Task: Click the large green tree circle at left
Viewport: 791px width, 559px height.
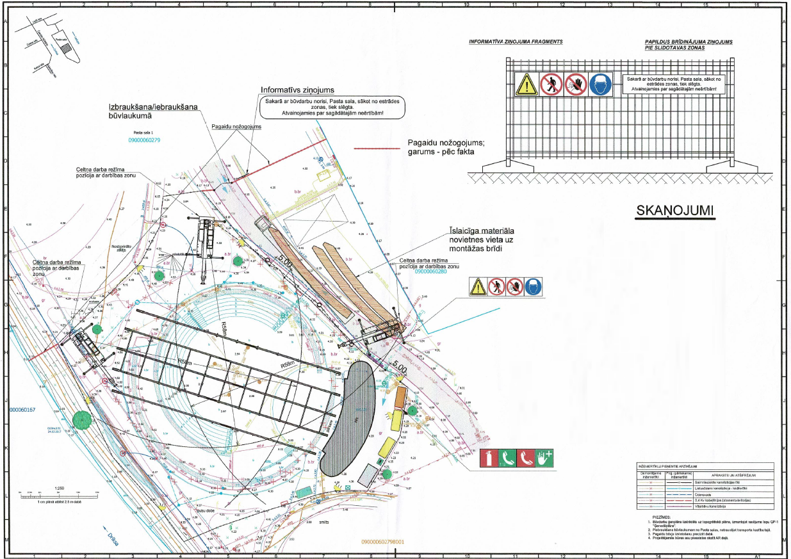Action: (x=81, y=419)
